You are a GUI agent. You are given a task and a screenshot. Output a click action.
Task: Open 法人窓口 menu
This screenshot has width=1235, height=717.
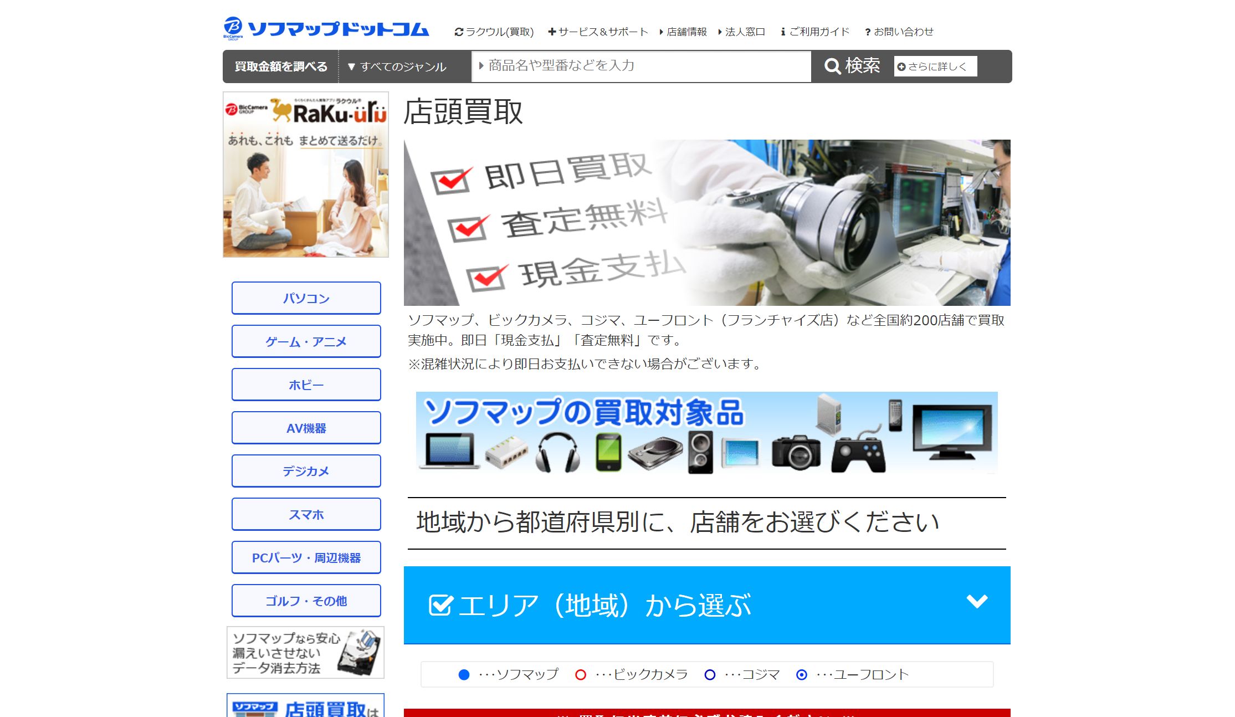click(x=741, y=32)
